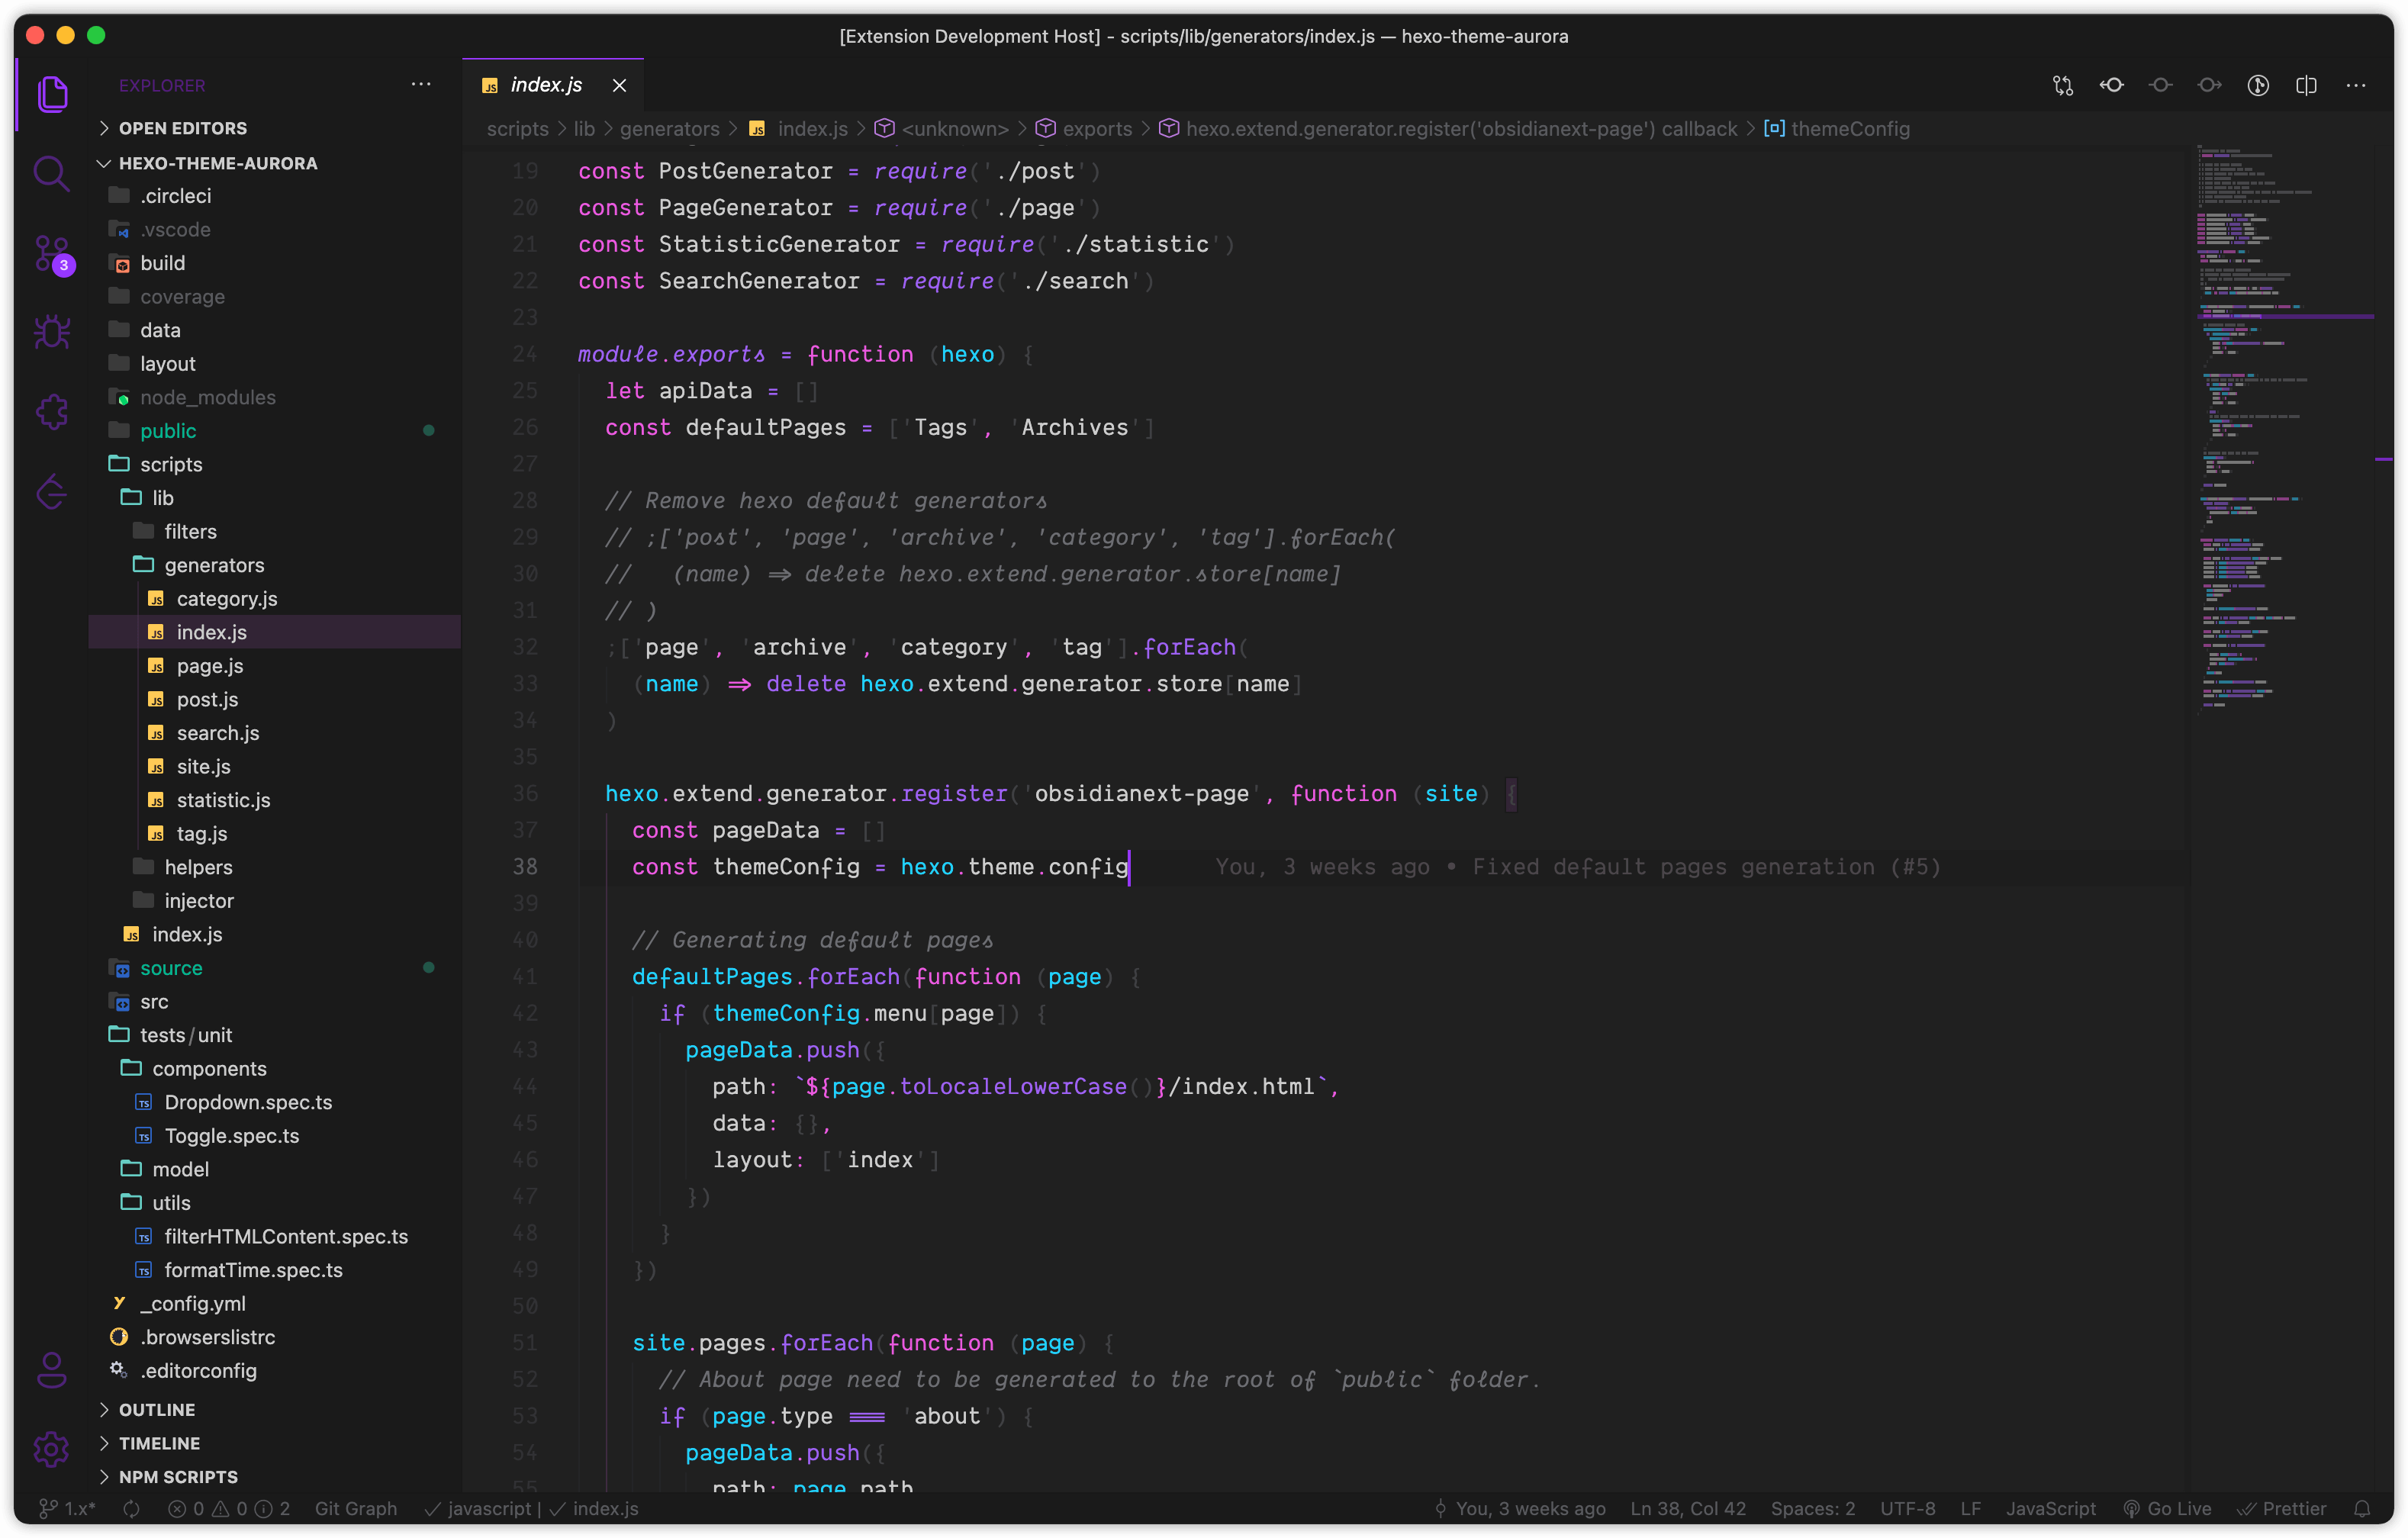Close the index.js editor tab
The image size is (2408, 1538).
[x=620, y=86]
